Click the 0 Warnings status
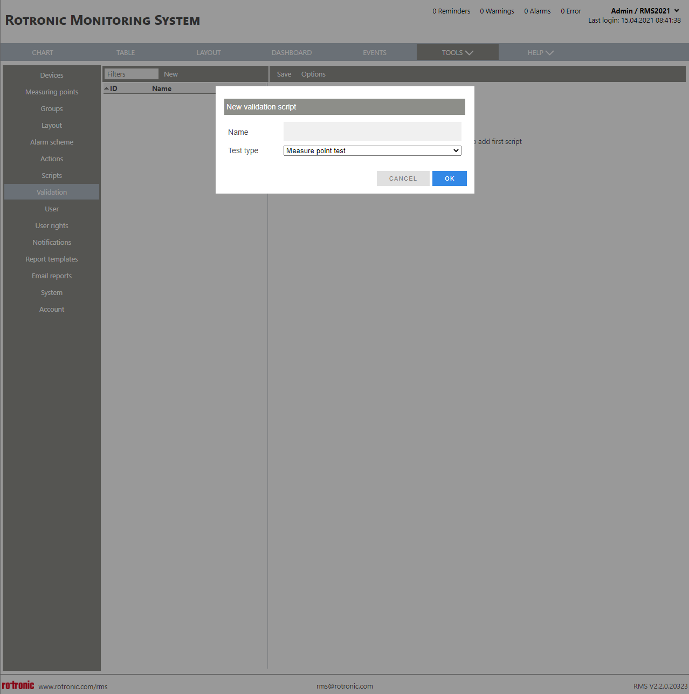This screenshot has height=694, width=689. click(x=497, y=11)
